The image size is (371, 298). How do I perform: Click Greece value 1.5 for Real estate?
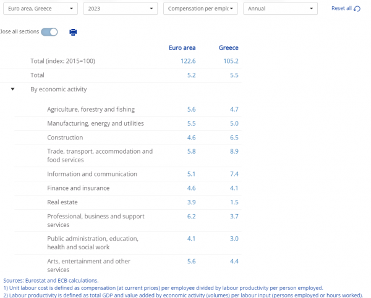[x=233, y=202]
